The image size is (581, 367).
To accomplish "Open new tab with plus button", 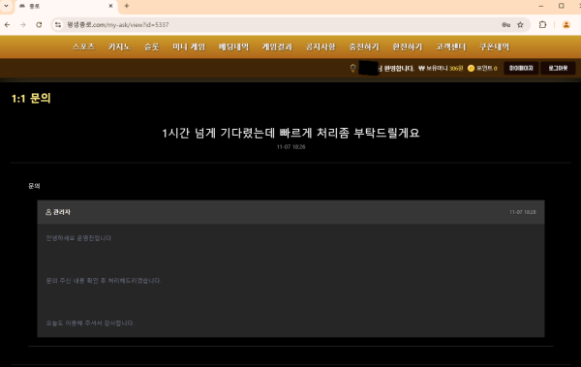I will click(x=127, y=6).
